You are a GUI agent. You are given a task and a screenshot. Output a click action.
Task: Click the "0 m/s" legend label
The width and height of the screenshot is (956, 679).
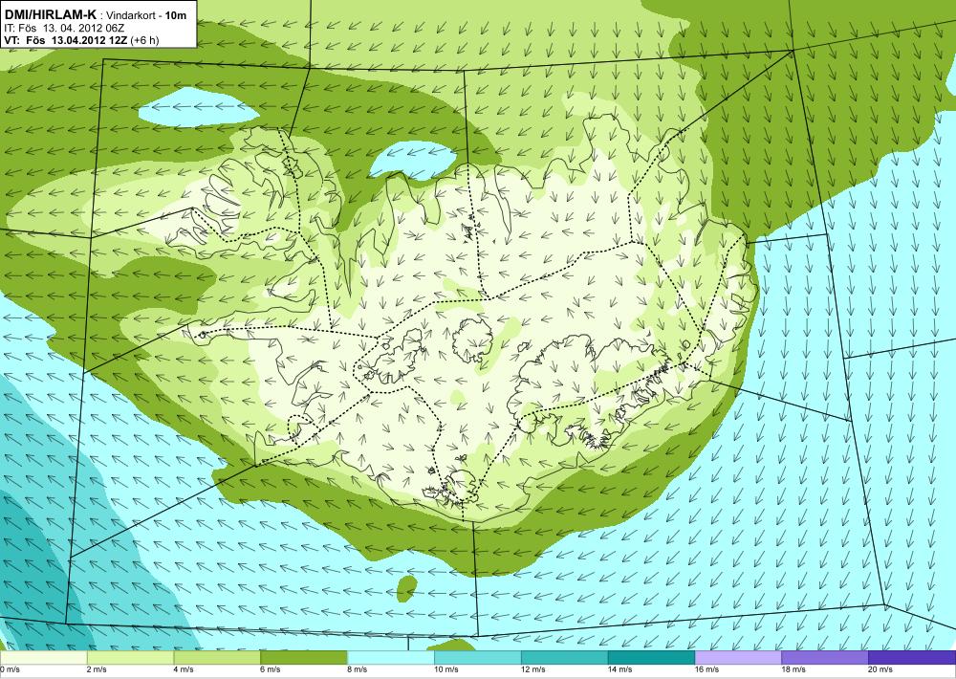(x=11, y=669)
